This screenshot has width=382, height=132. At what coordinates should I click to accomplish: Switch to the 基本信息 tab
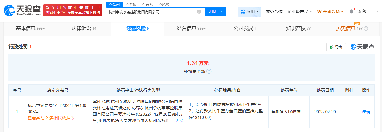point(30,28)
